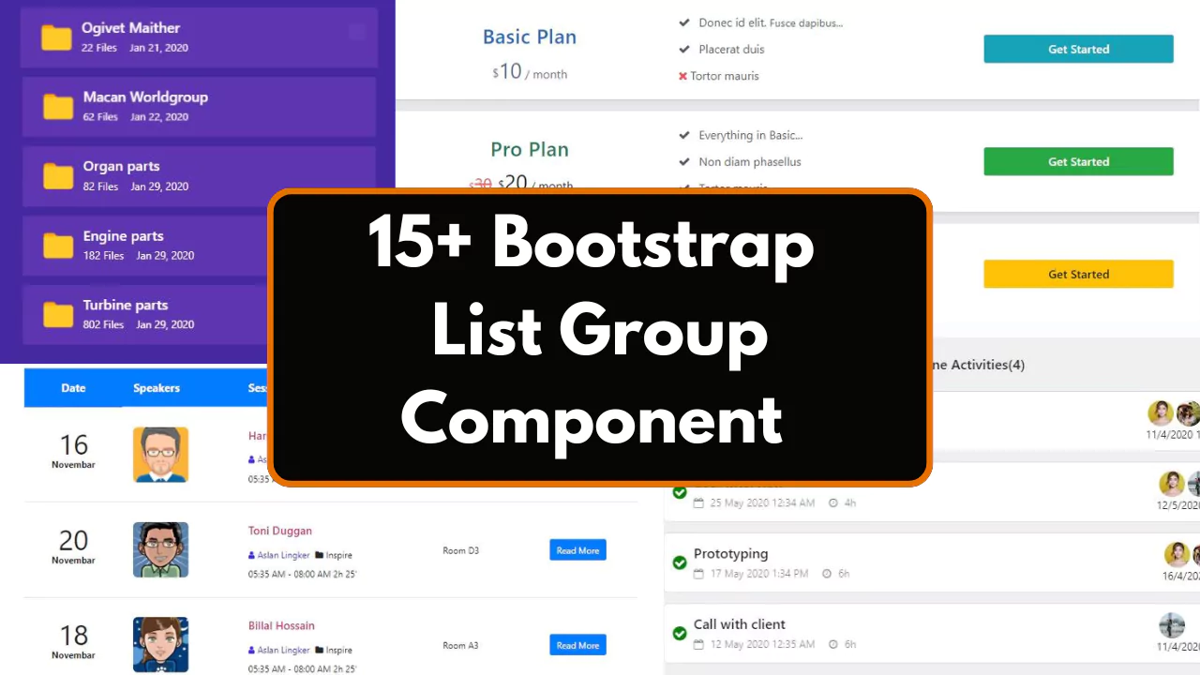Click the Room A3 text

pyautogui.click(x=460, y=645)
